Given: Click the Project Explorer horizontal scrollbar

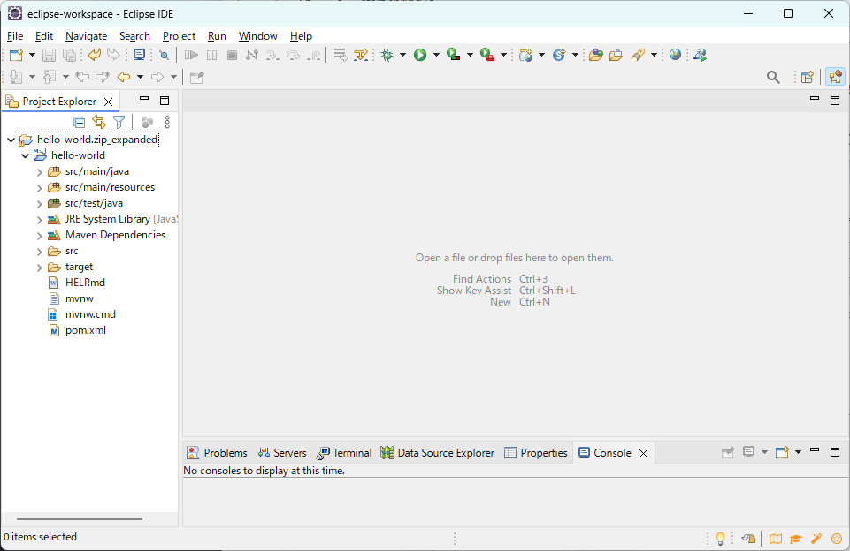Looking at the screenshot, I should tap(80, 519).
